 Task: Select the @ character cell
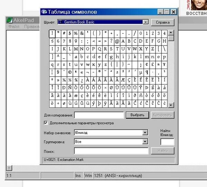pyautogui.click(x=117, y=41)
